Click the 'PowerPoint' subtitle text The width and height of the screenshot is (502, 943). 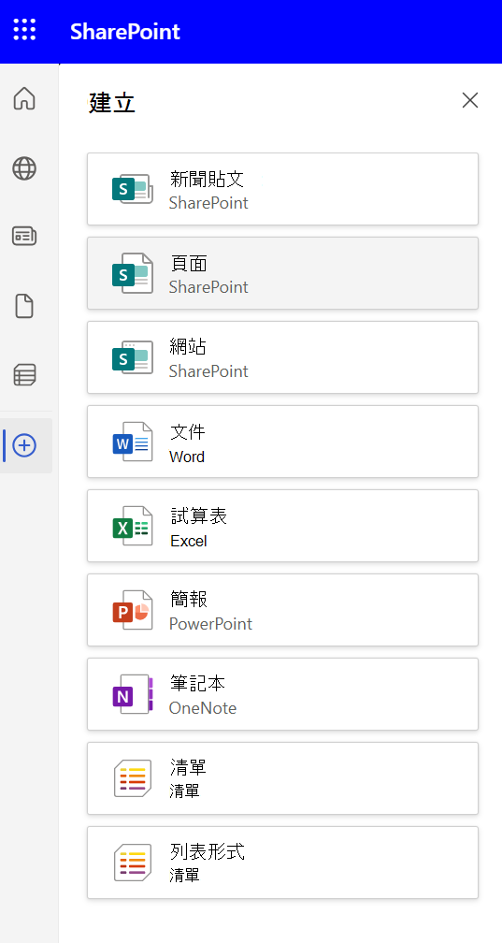[x=210, y=624]
